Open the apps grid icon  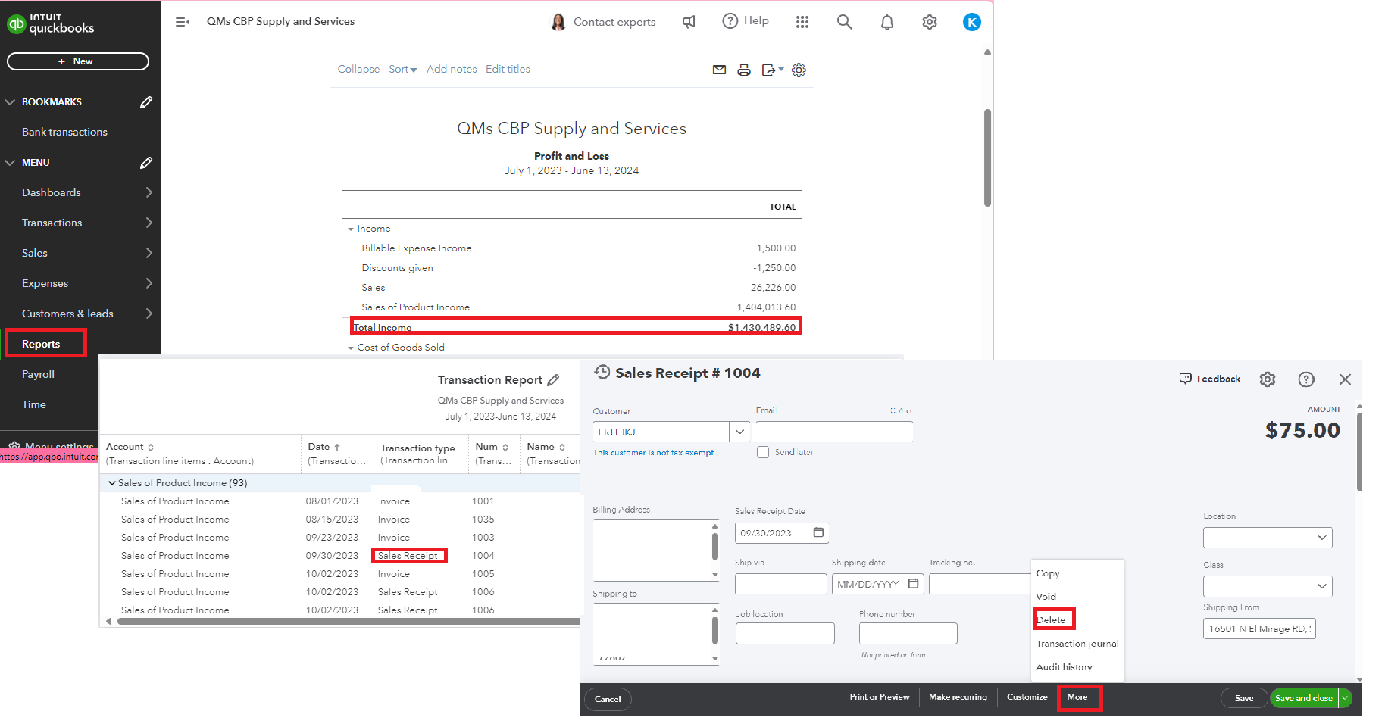coord(802,21)
